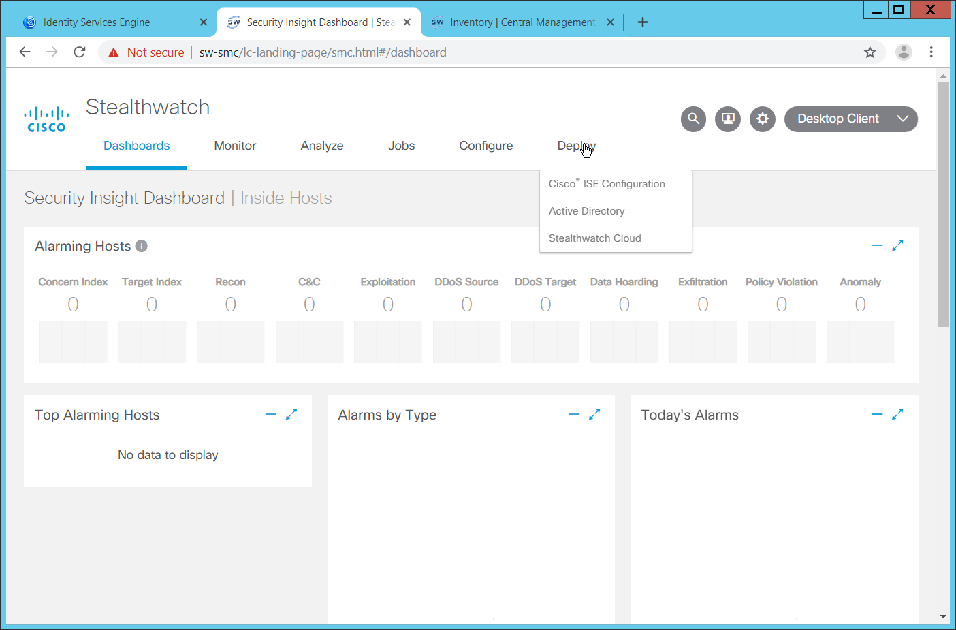Click info icon beside Alarming Hosts

(x=142, y=246)
